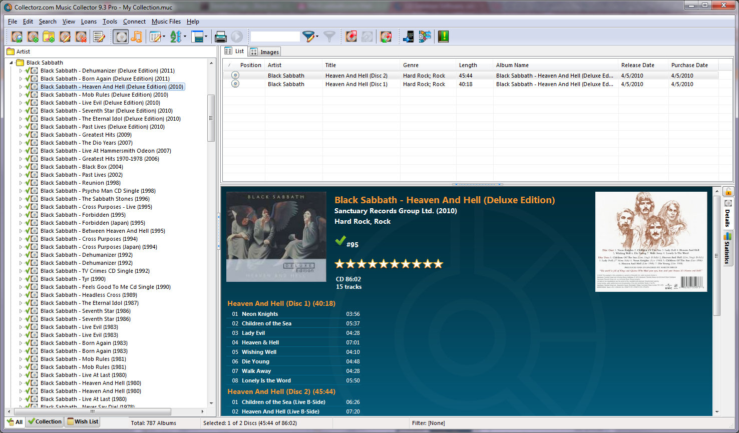Click the delete album icon with red X
Viewport: 739px width, 433px height.
tap(81, 37)
